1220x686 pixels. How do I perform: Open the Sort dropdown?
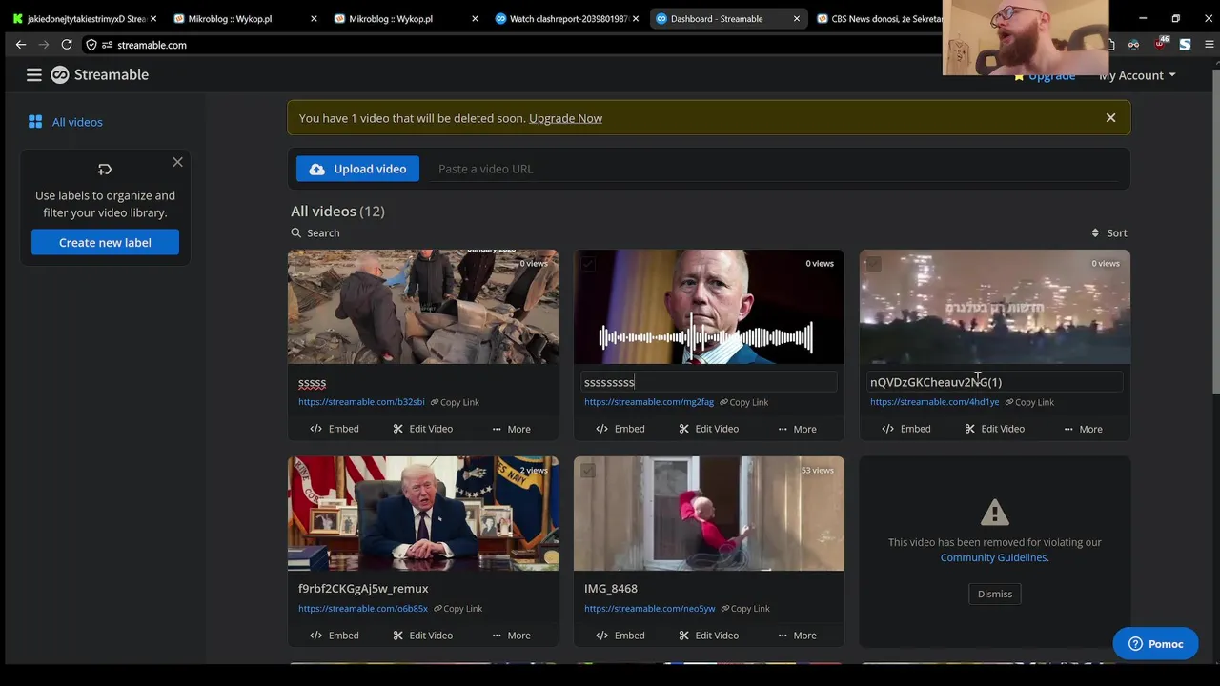click(x=1109, y=232)
